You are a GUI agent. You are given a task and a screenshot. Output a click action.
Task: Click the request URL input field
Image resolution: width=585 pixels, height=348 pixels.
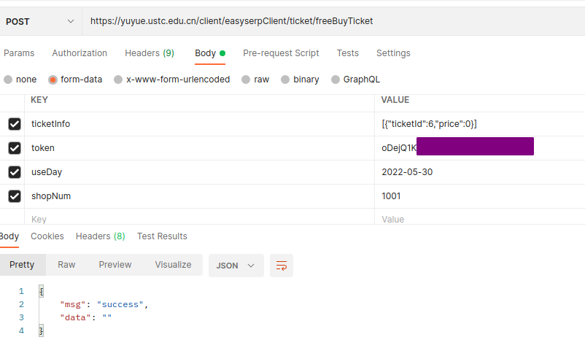coord(328,21)
